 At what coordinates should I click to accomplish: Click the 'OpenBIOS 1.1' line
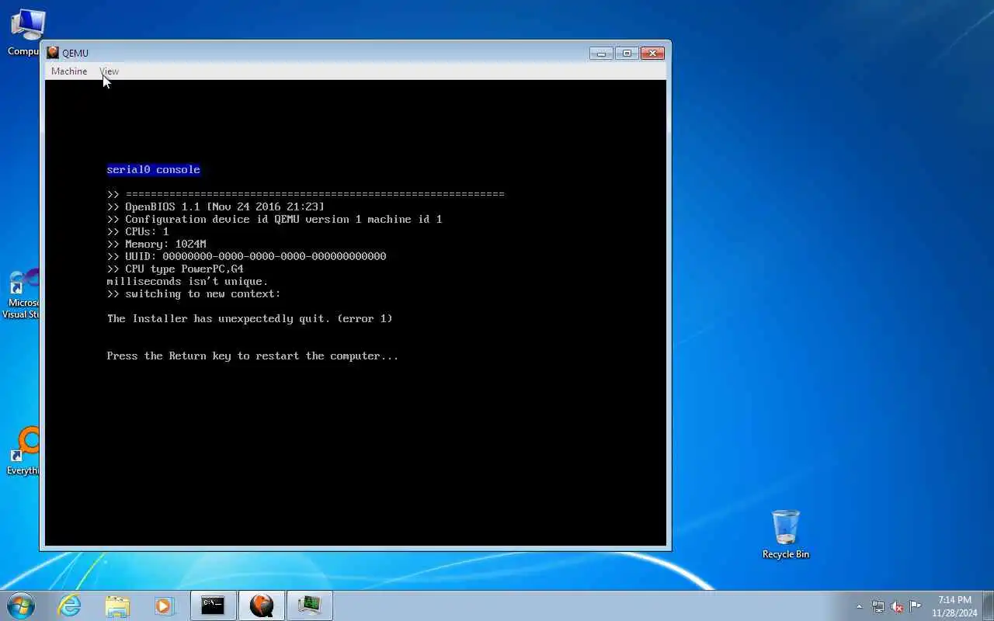point(216,206)
